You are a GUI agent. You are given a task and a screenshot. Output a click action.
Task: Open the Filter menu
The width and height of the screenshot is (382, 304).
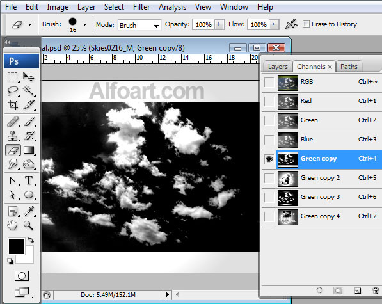[x=141, y=7]
